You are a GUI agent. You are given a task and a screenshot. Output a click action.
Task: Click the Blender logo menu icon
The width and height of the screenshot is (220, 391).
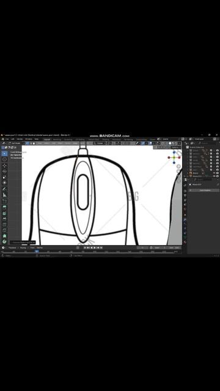(2, 139)
